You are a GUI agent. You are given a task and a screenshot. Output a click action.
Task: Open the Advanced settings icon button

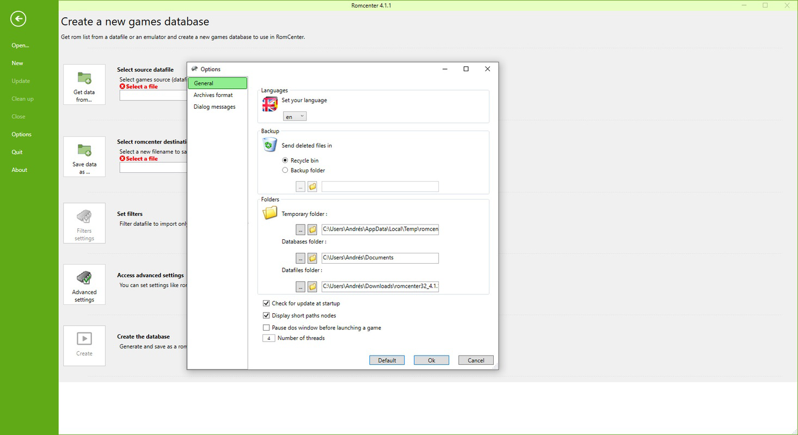tap(84, 285)
